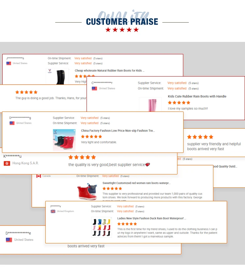Click US flag beside J***s reviewer
The width and height of the screenshot is (245, 267).
[9, 63]
